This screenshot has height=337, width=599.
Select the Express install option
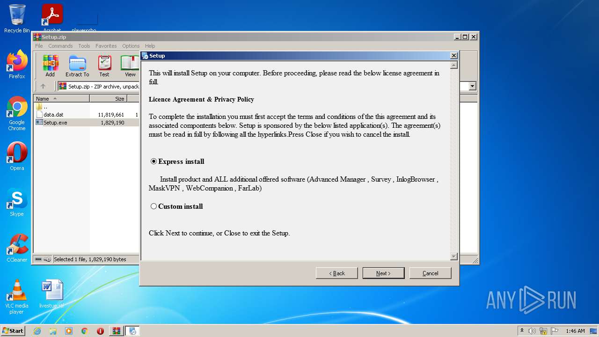click(153, 161)
